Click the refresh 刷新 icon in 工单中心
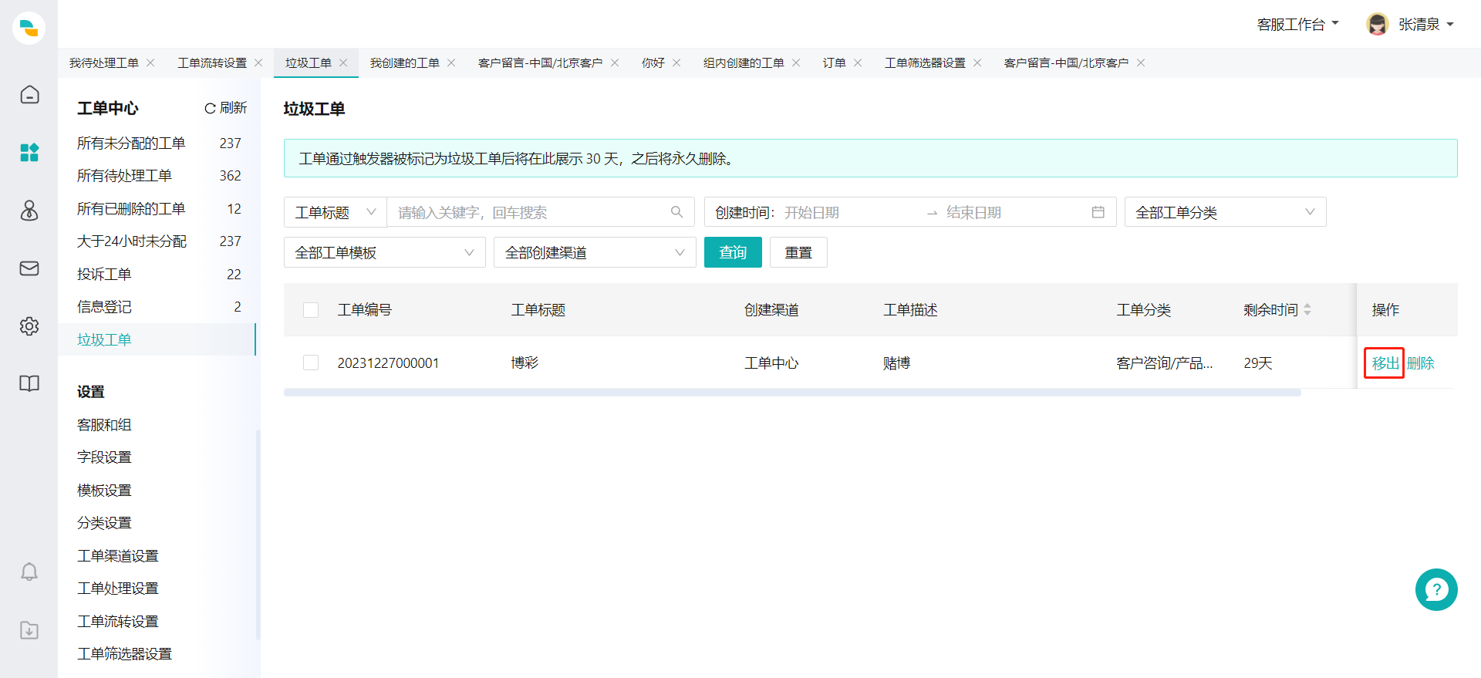Screen dimensions: 1481x678 point(210,109)
